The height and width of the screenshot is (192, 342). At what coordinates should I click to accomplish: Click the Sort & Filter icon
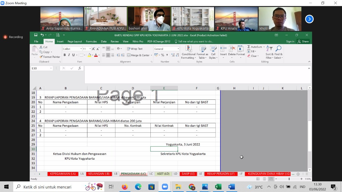[x=269, y=52]
